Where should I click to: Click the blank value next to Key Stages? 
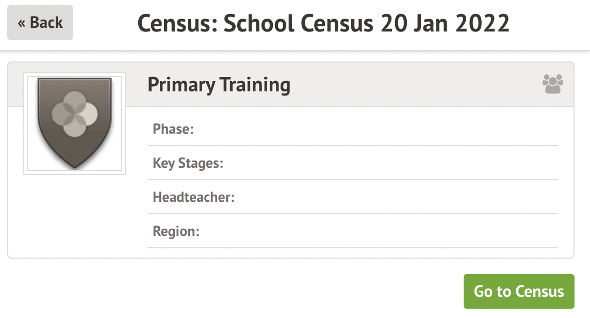click(387, 163)
